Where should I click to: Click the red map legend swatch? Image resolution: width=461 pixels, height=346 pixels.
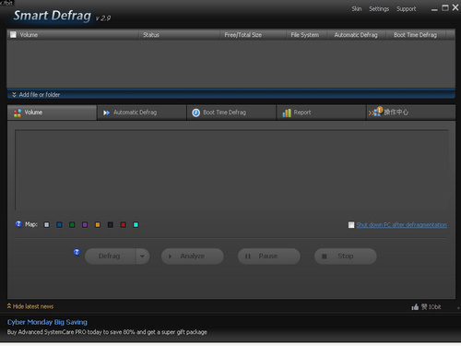pyautogui.click(x=123, y=225)
